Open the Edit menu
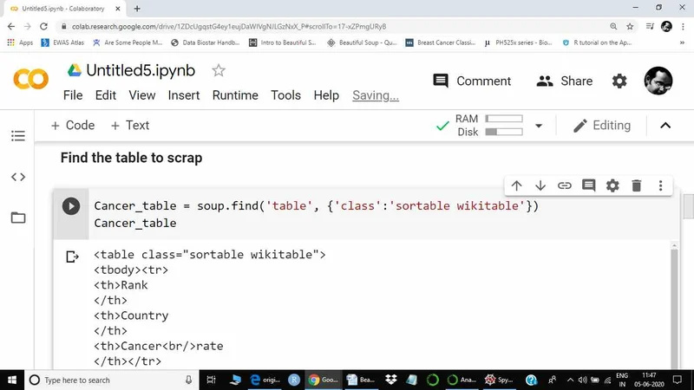 [105, 95]
